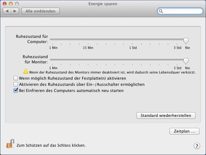206x155 pixels.
Task: Click the yellow minimize window button
Action: coord(11,4)
